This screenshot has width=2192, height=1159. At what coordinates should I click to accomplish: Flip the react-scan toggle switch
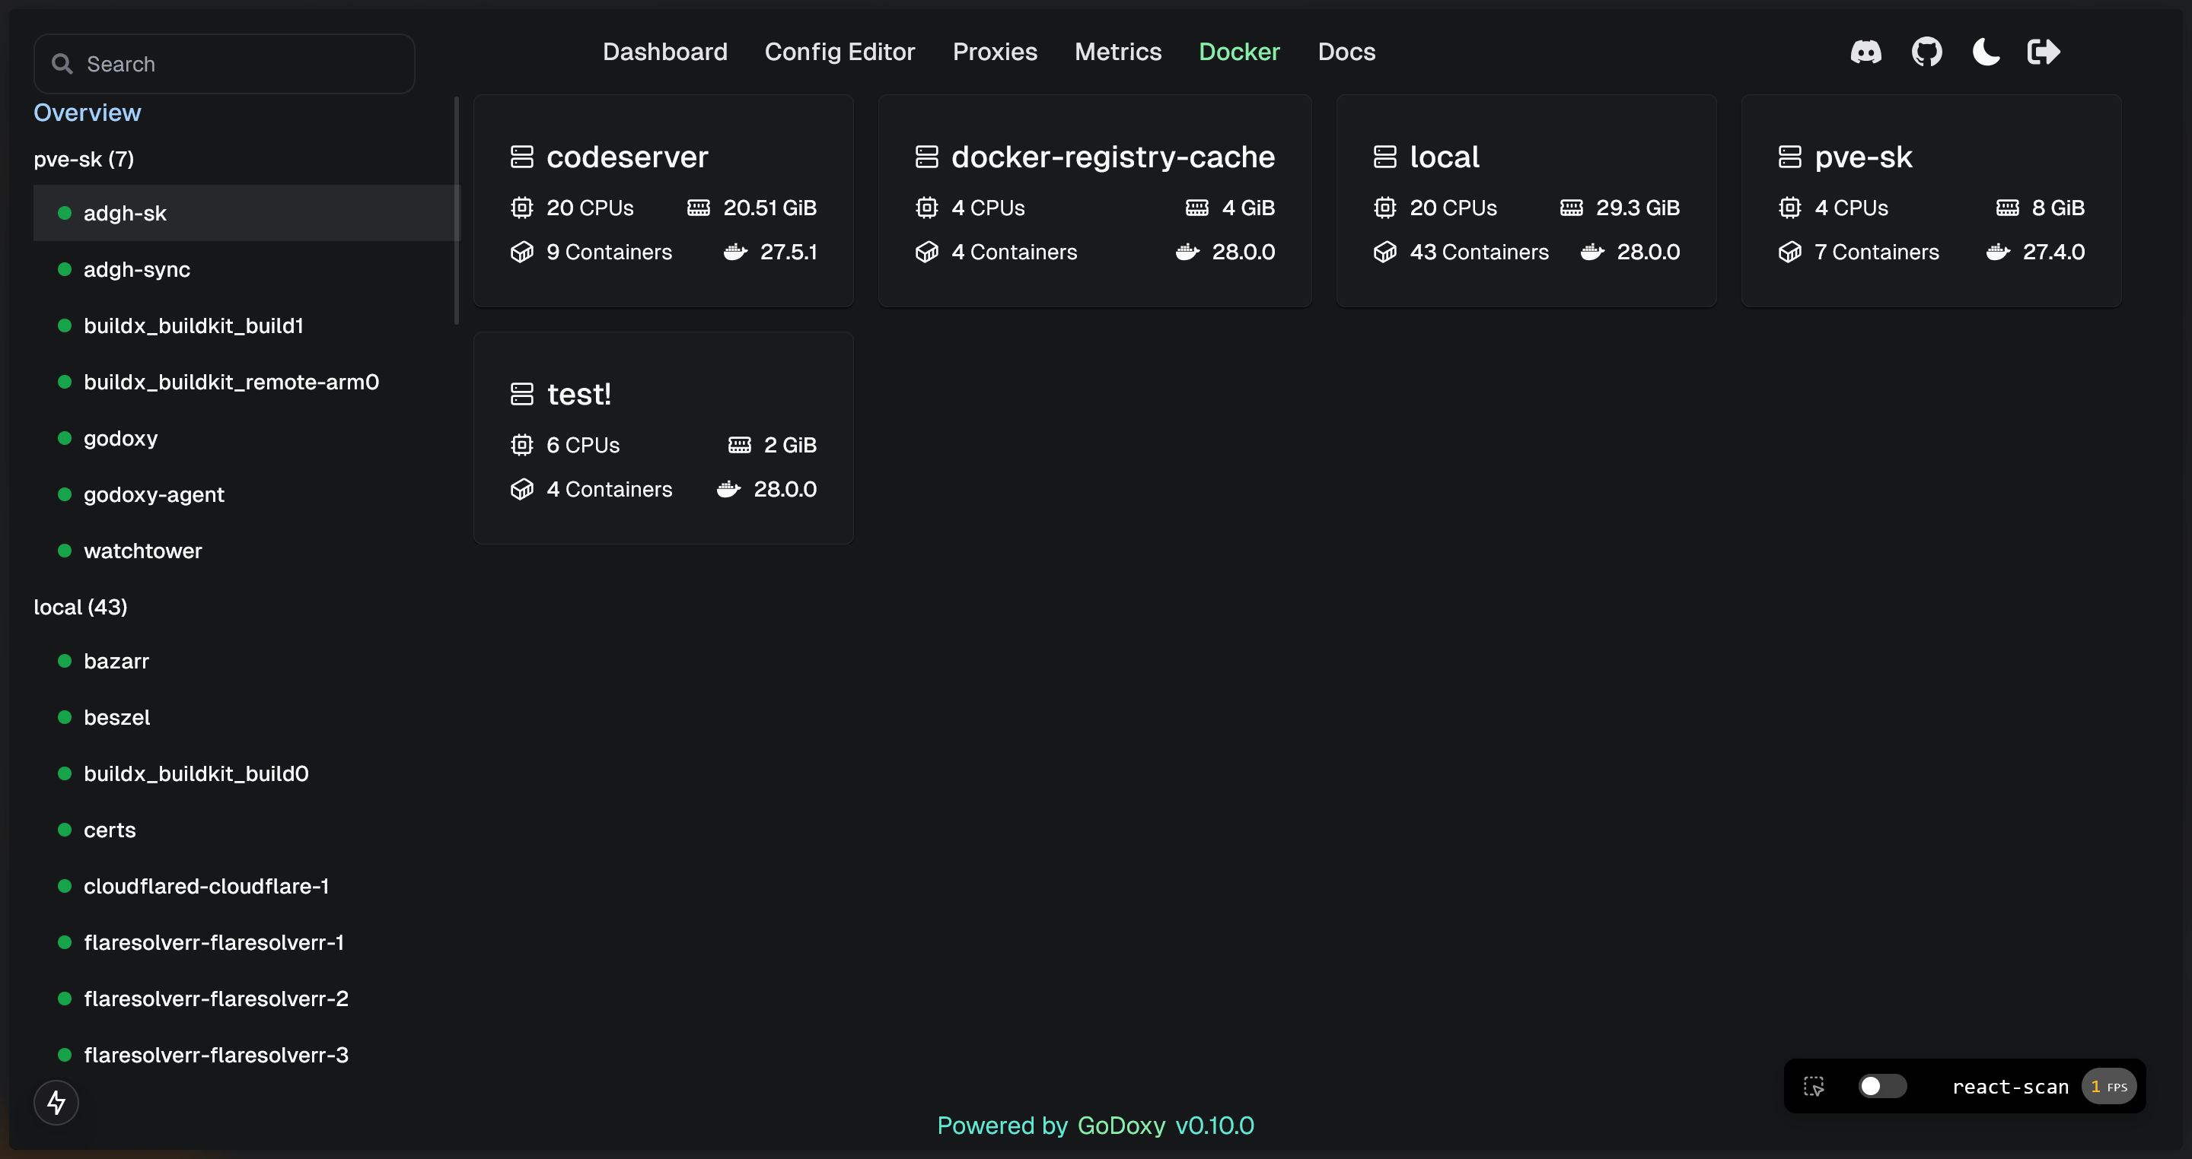[1881, 1086]
